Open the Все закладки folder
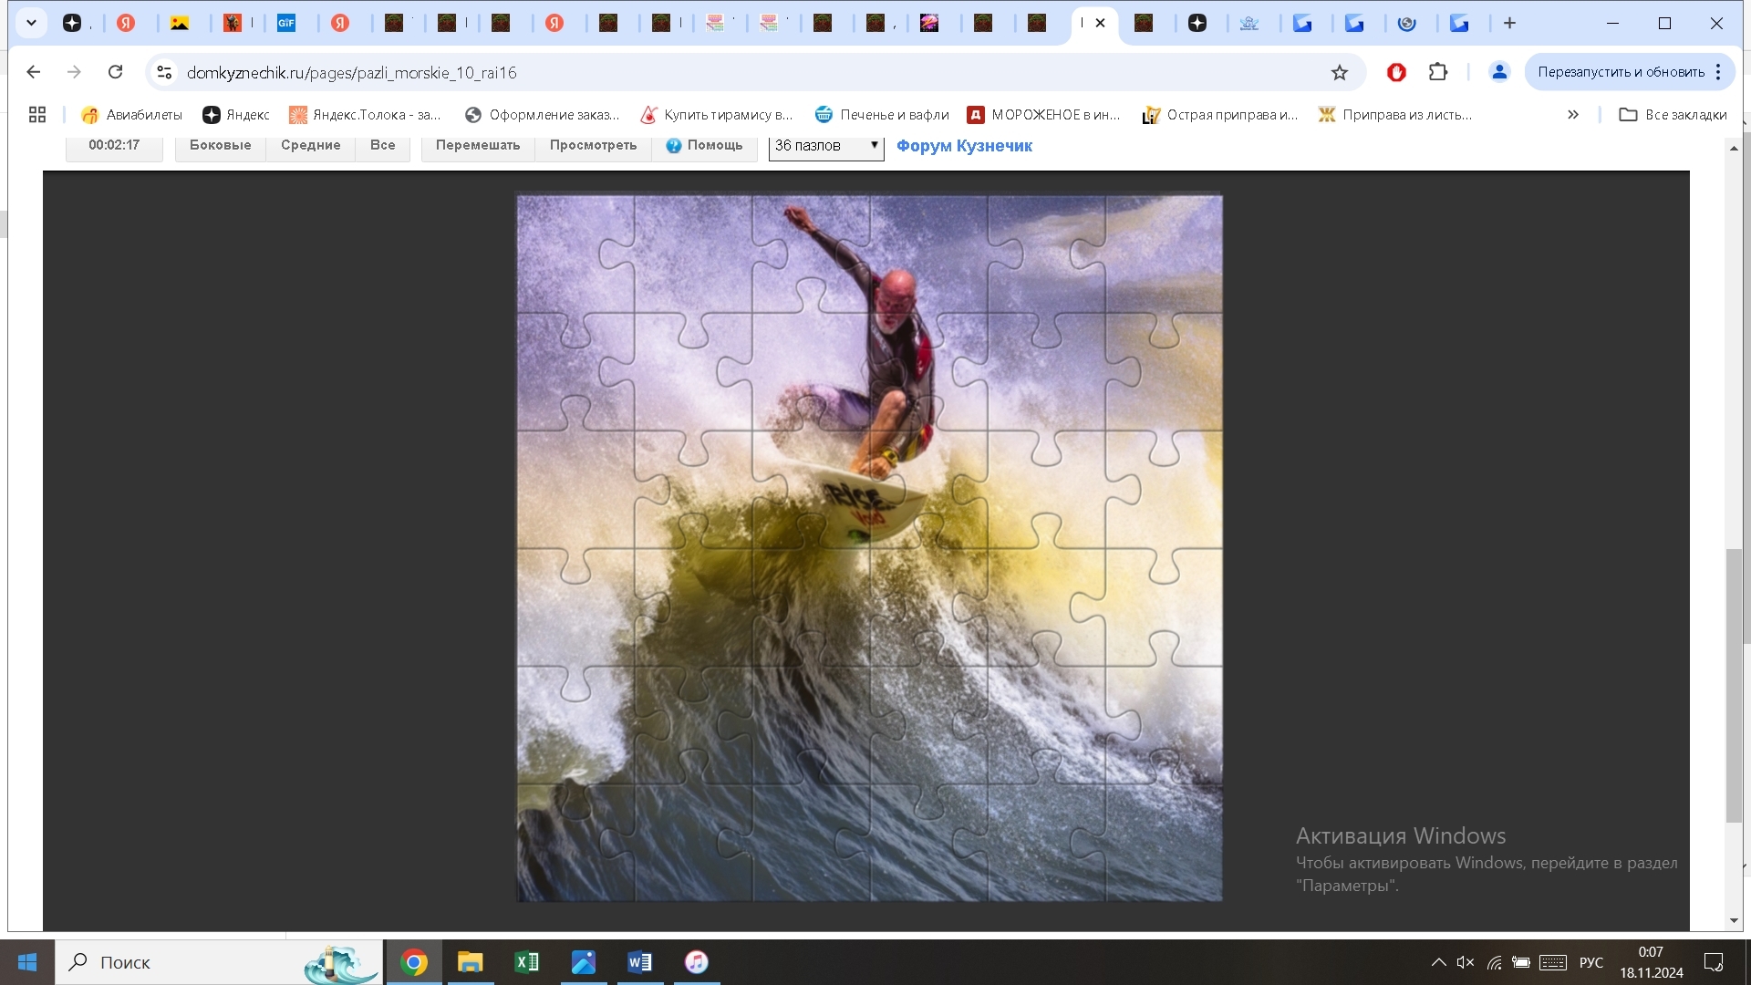The image size is (1751, 985). coord(1673,115)
